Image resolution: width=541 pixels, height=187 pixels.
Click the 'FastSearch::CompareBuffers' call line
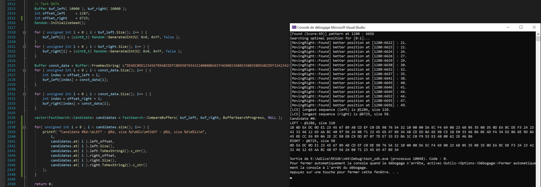pyautogui.click(x=158, y=118)
